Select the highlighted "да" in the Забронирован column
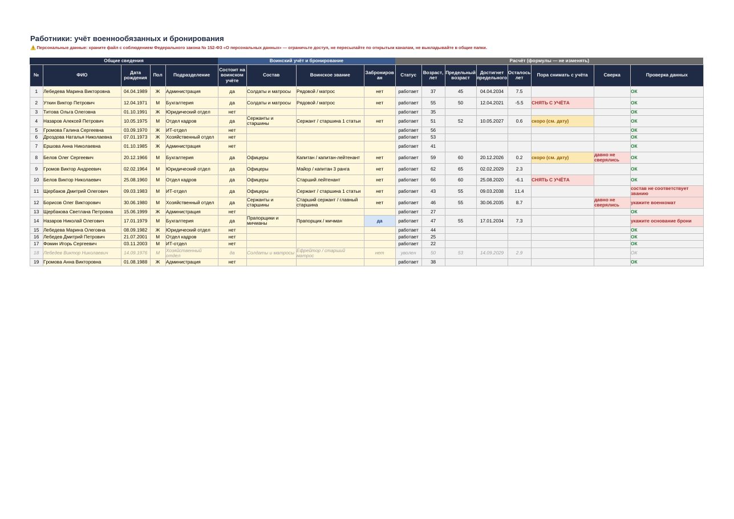This screenshot has height=519, width=734. [380, 221]
